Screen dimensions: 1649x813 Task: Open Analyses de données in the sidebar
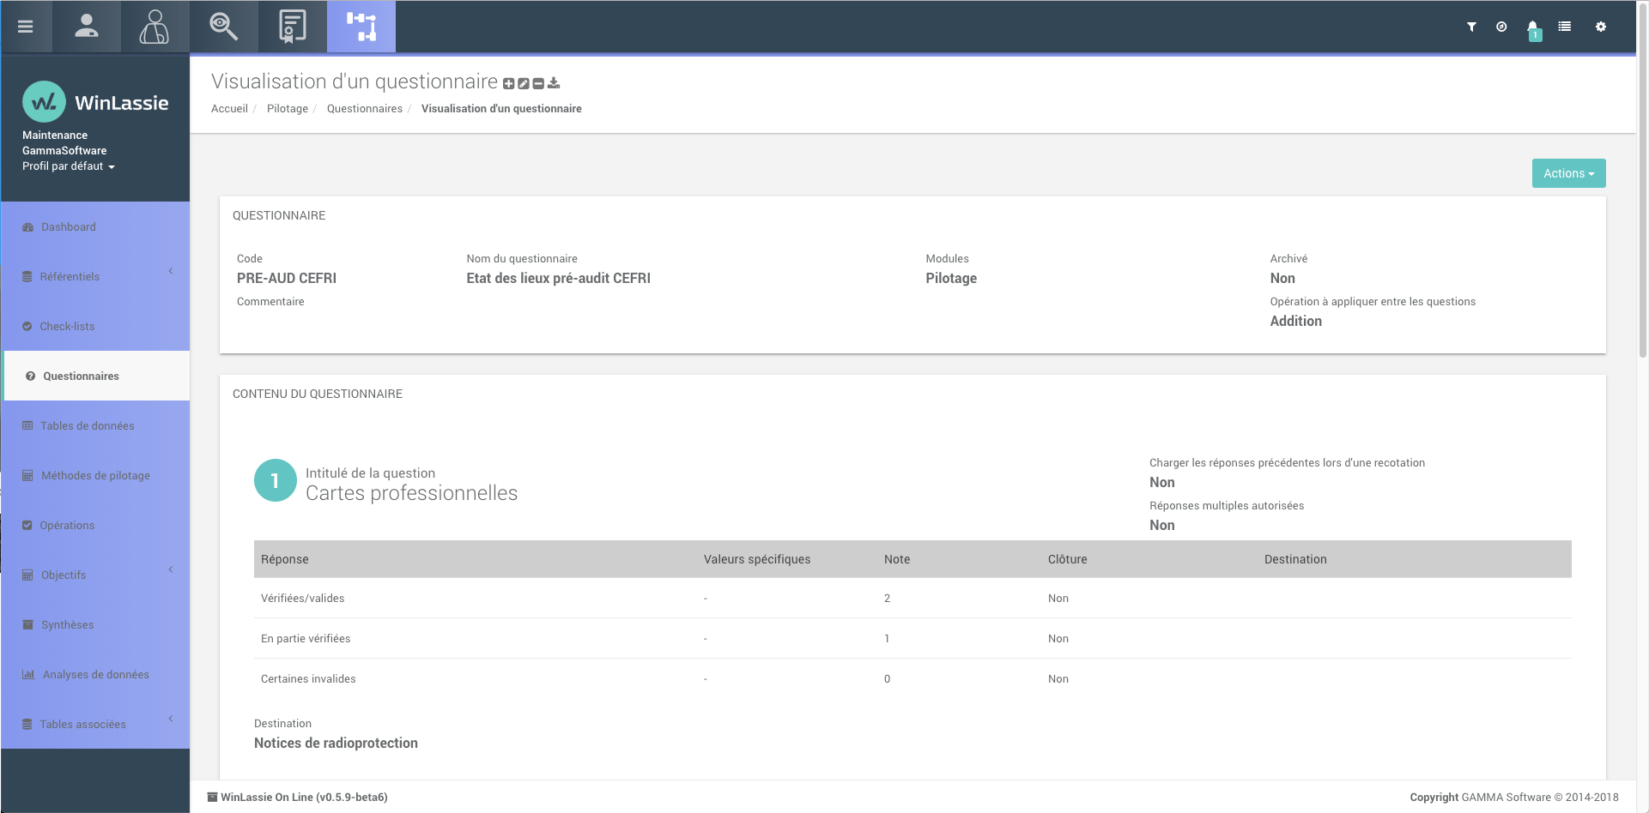pos(95,674)
